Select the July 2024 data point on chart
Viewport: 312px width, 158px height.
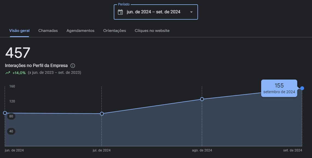102,114
